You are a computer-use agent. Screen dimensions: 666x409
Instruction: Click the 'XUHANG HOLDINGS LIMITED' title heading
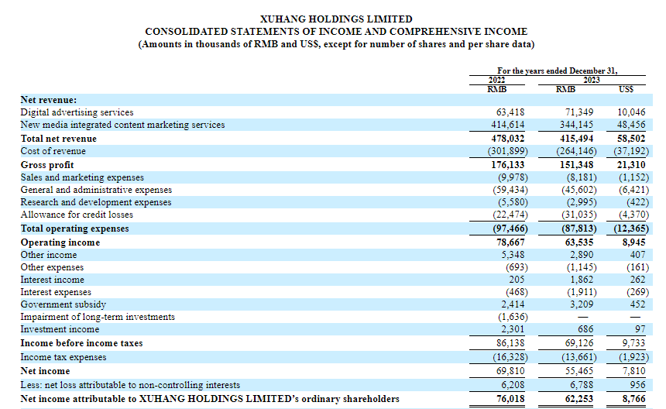tap(336, 19)
